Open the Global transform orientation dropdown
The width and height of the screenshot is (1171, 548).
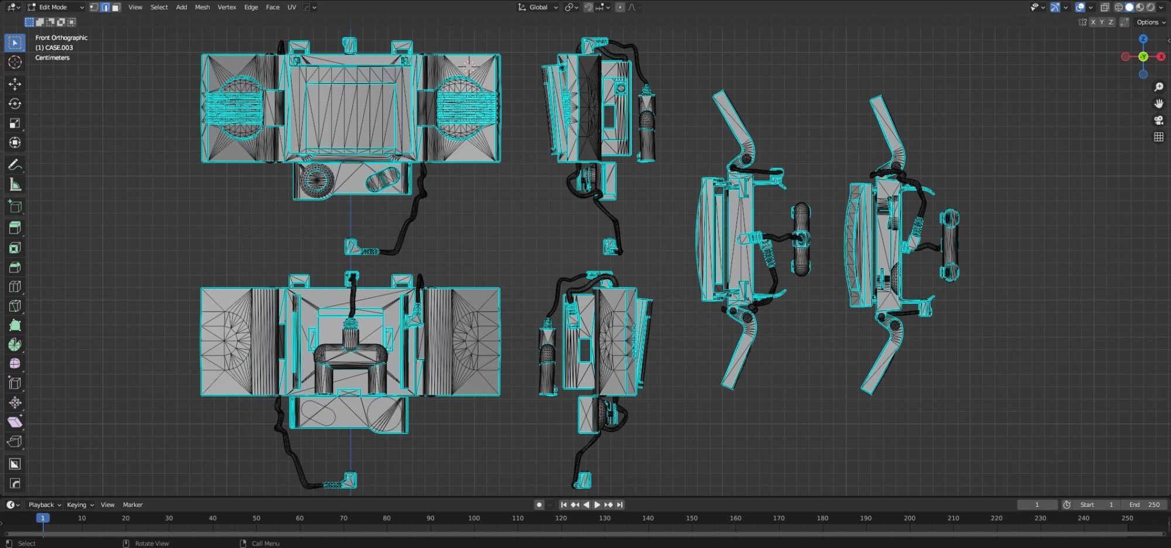tap(537, 8)
